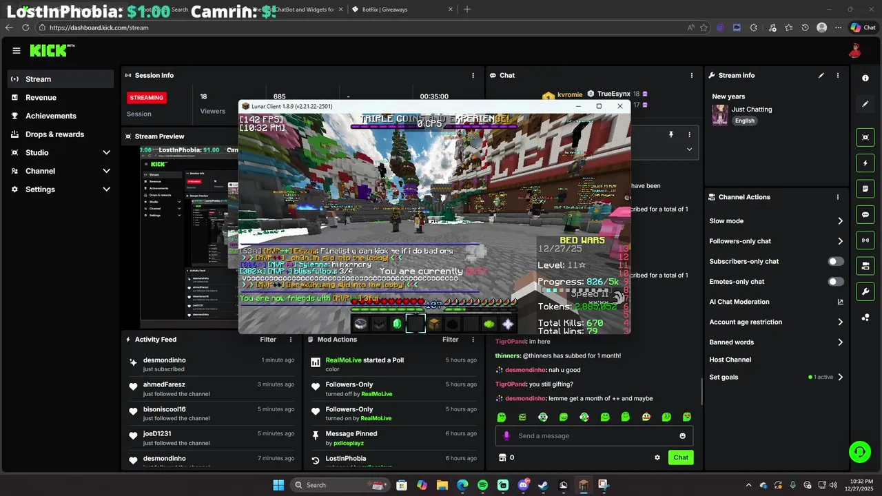Toggle Emotes-only chat switch
This screenshot has width=882, height=496.
pos(836,282)
